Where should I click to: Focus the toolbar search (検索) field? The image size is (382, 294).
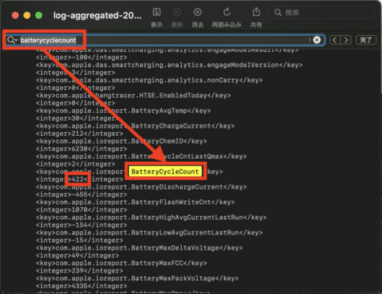322,12
